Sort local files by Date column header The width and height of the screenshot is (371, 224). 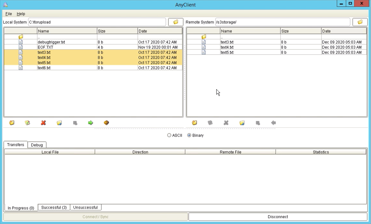[x=160, y=31]
